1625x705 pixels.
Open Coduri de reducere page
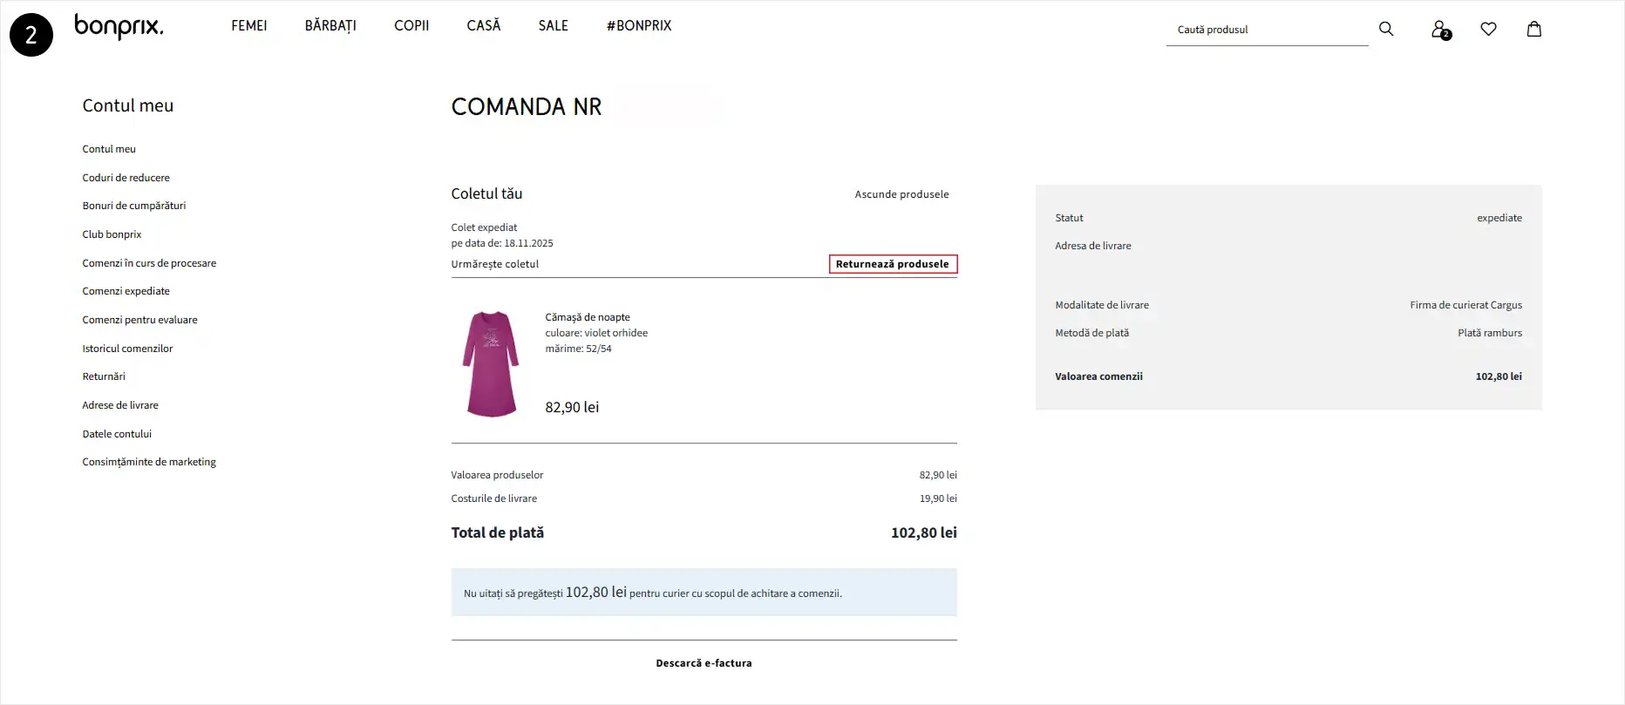point(126,178)
